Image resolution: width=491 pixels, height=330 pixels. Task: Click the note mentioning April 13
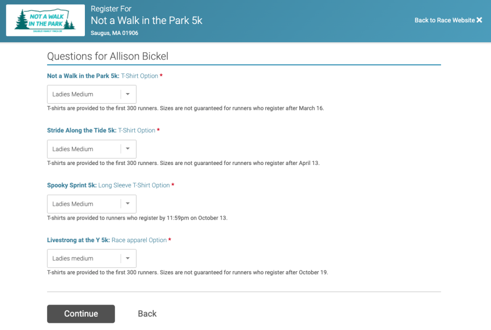(183, 163)
